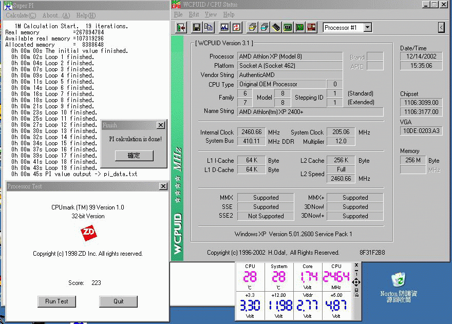This screenshot has width=452, height=324.
Task: Click the SSE2 Not Supported field
Action: pyautogui.click(x=266, y=216)
